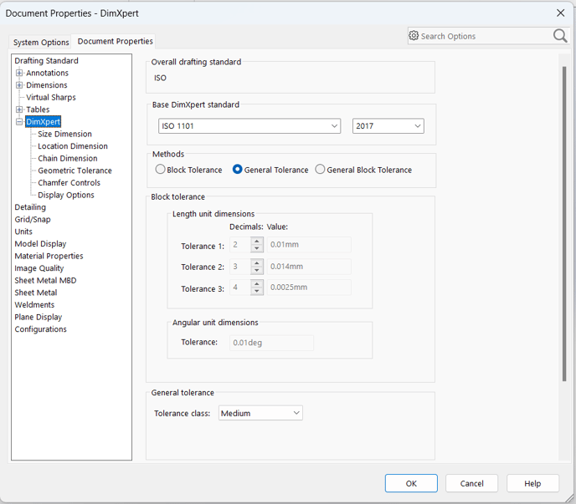Select Virtual Sharps in the tree
This screenshot has width=576, height=504.
[51, 97]
